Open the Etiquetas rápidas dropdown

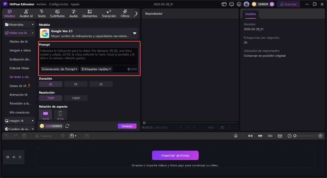coord(96,69)
